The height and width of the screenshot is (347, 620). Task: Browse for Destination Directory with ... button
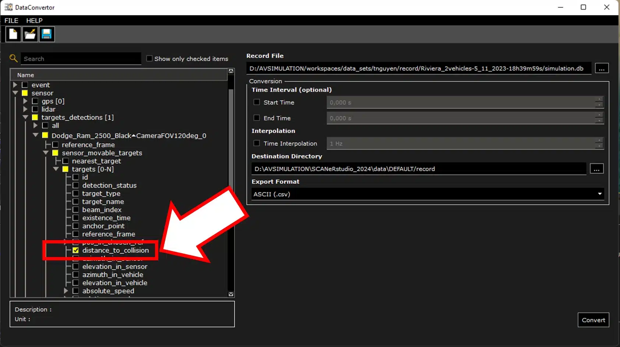tap(596, 169)
